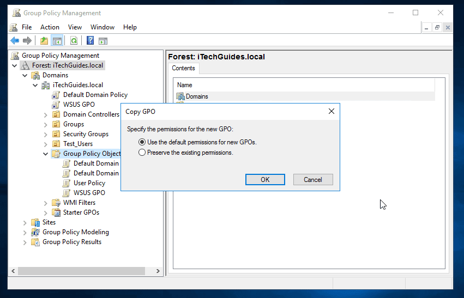Viewport: 464px width, 298px height.
Task: Click the Starter GPOs folder icon
Action: tap(56, 212)
